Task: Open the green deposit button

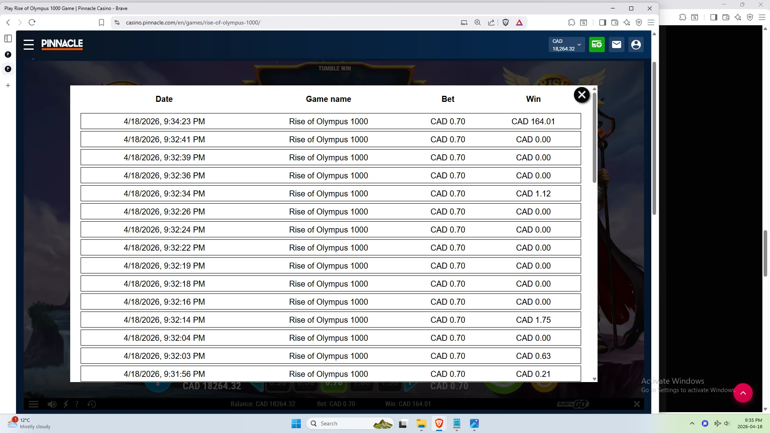Action: (x=597, y=45)
